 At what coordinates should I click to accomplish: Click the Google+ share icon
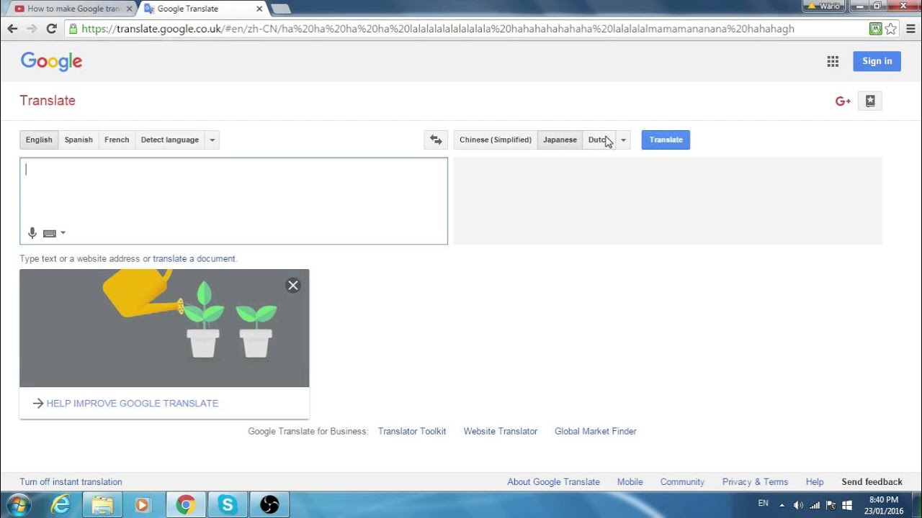tap(843, 101)
